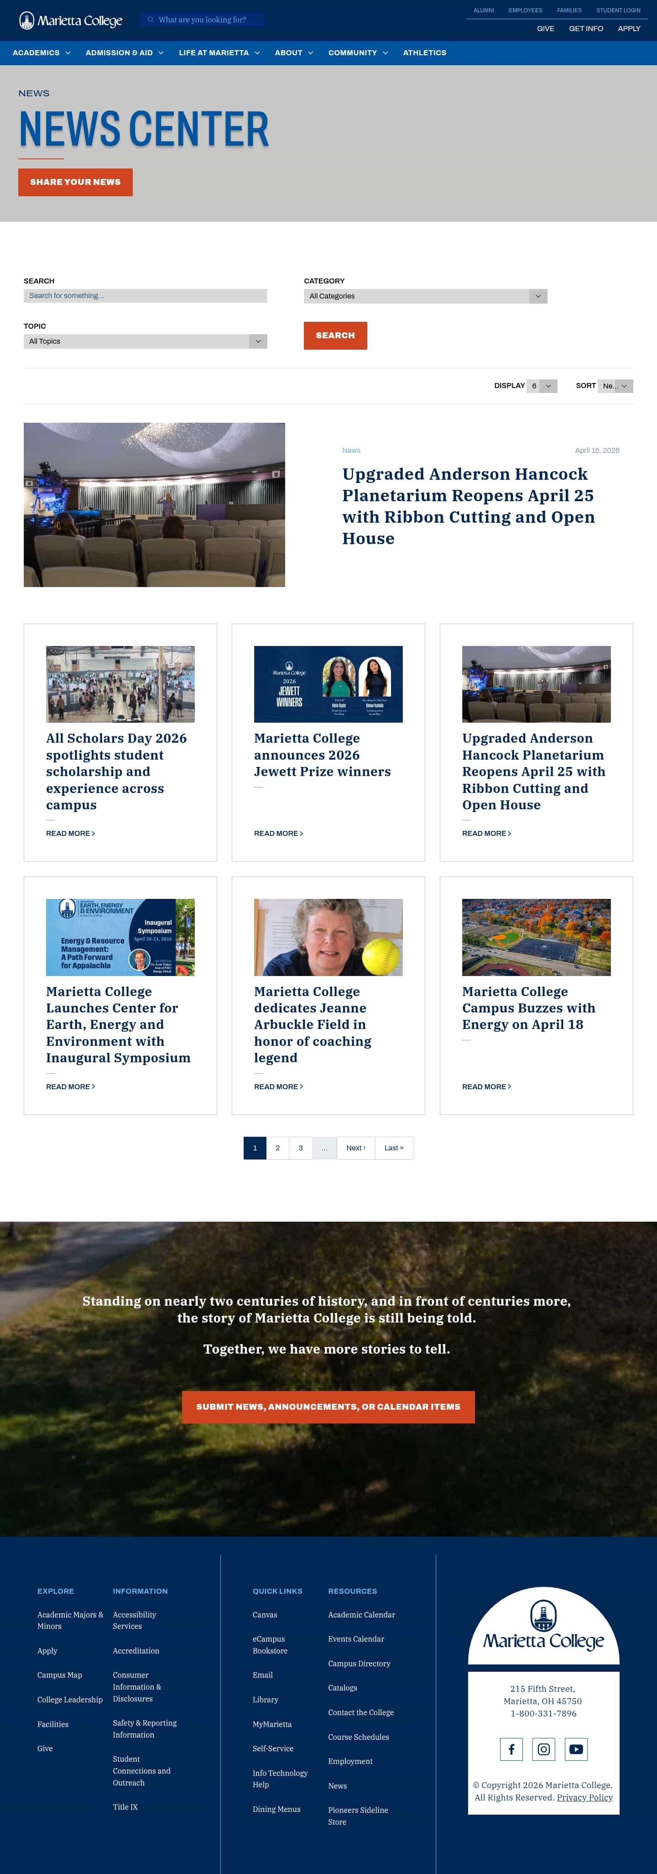The height and width of the screenshot is (1874, 657).
Task: Open the YouTube icon in footer
Action: (576, 1749)
